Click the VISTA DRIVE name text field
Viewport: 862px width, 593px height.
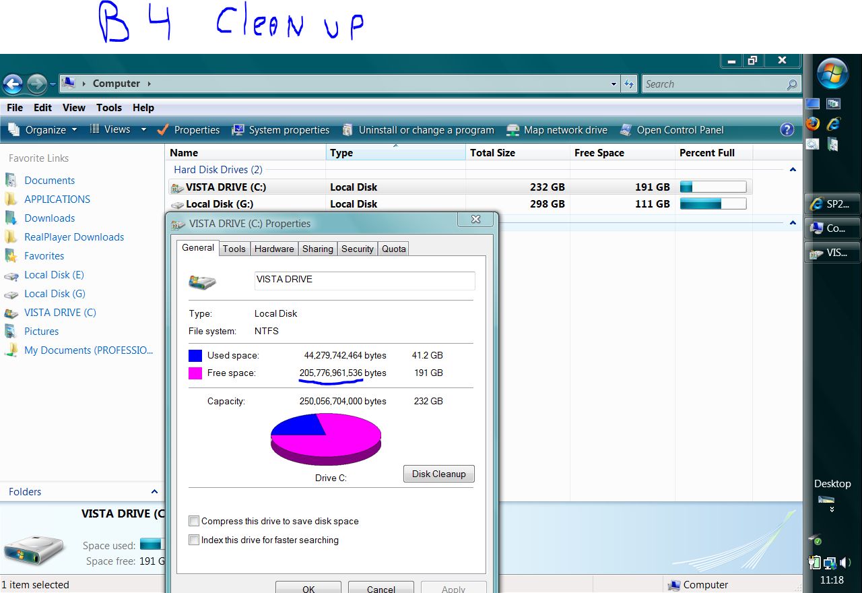click(x=364, y=280)
